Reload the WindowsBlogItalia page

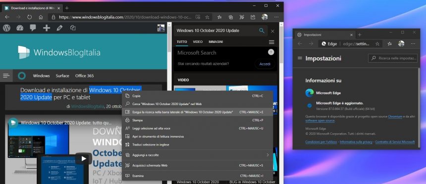[29, 17]
